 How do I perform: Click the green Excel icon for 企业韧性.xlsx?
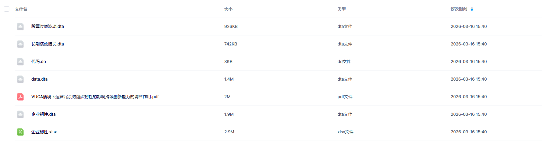pos(20,132)
